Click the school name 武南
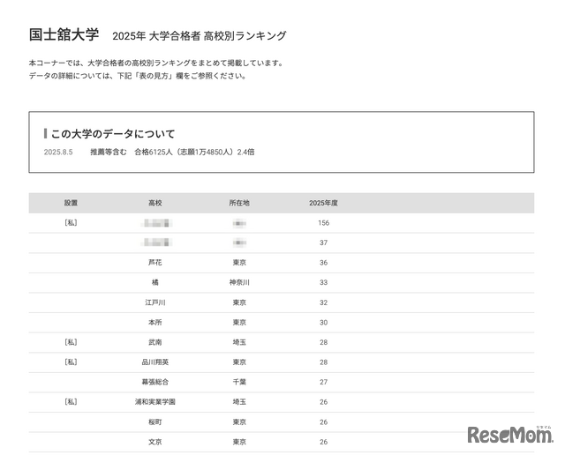The width and height of the screenshot is (565, 455). point(155,342)
